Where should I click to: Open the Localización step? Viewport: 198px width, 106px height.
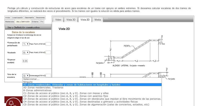[x=18, y=18]
